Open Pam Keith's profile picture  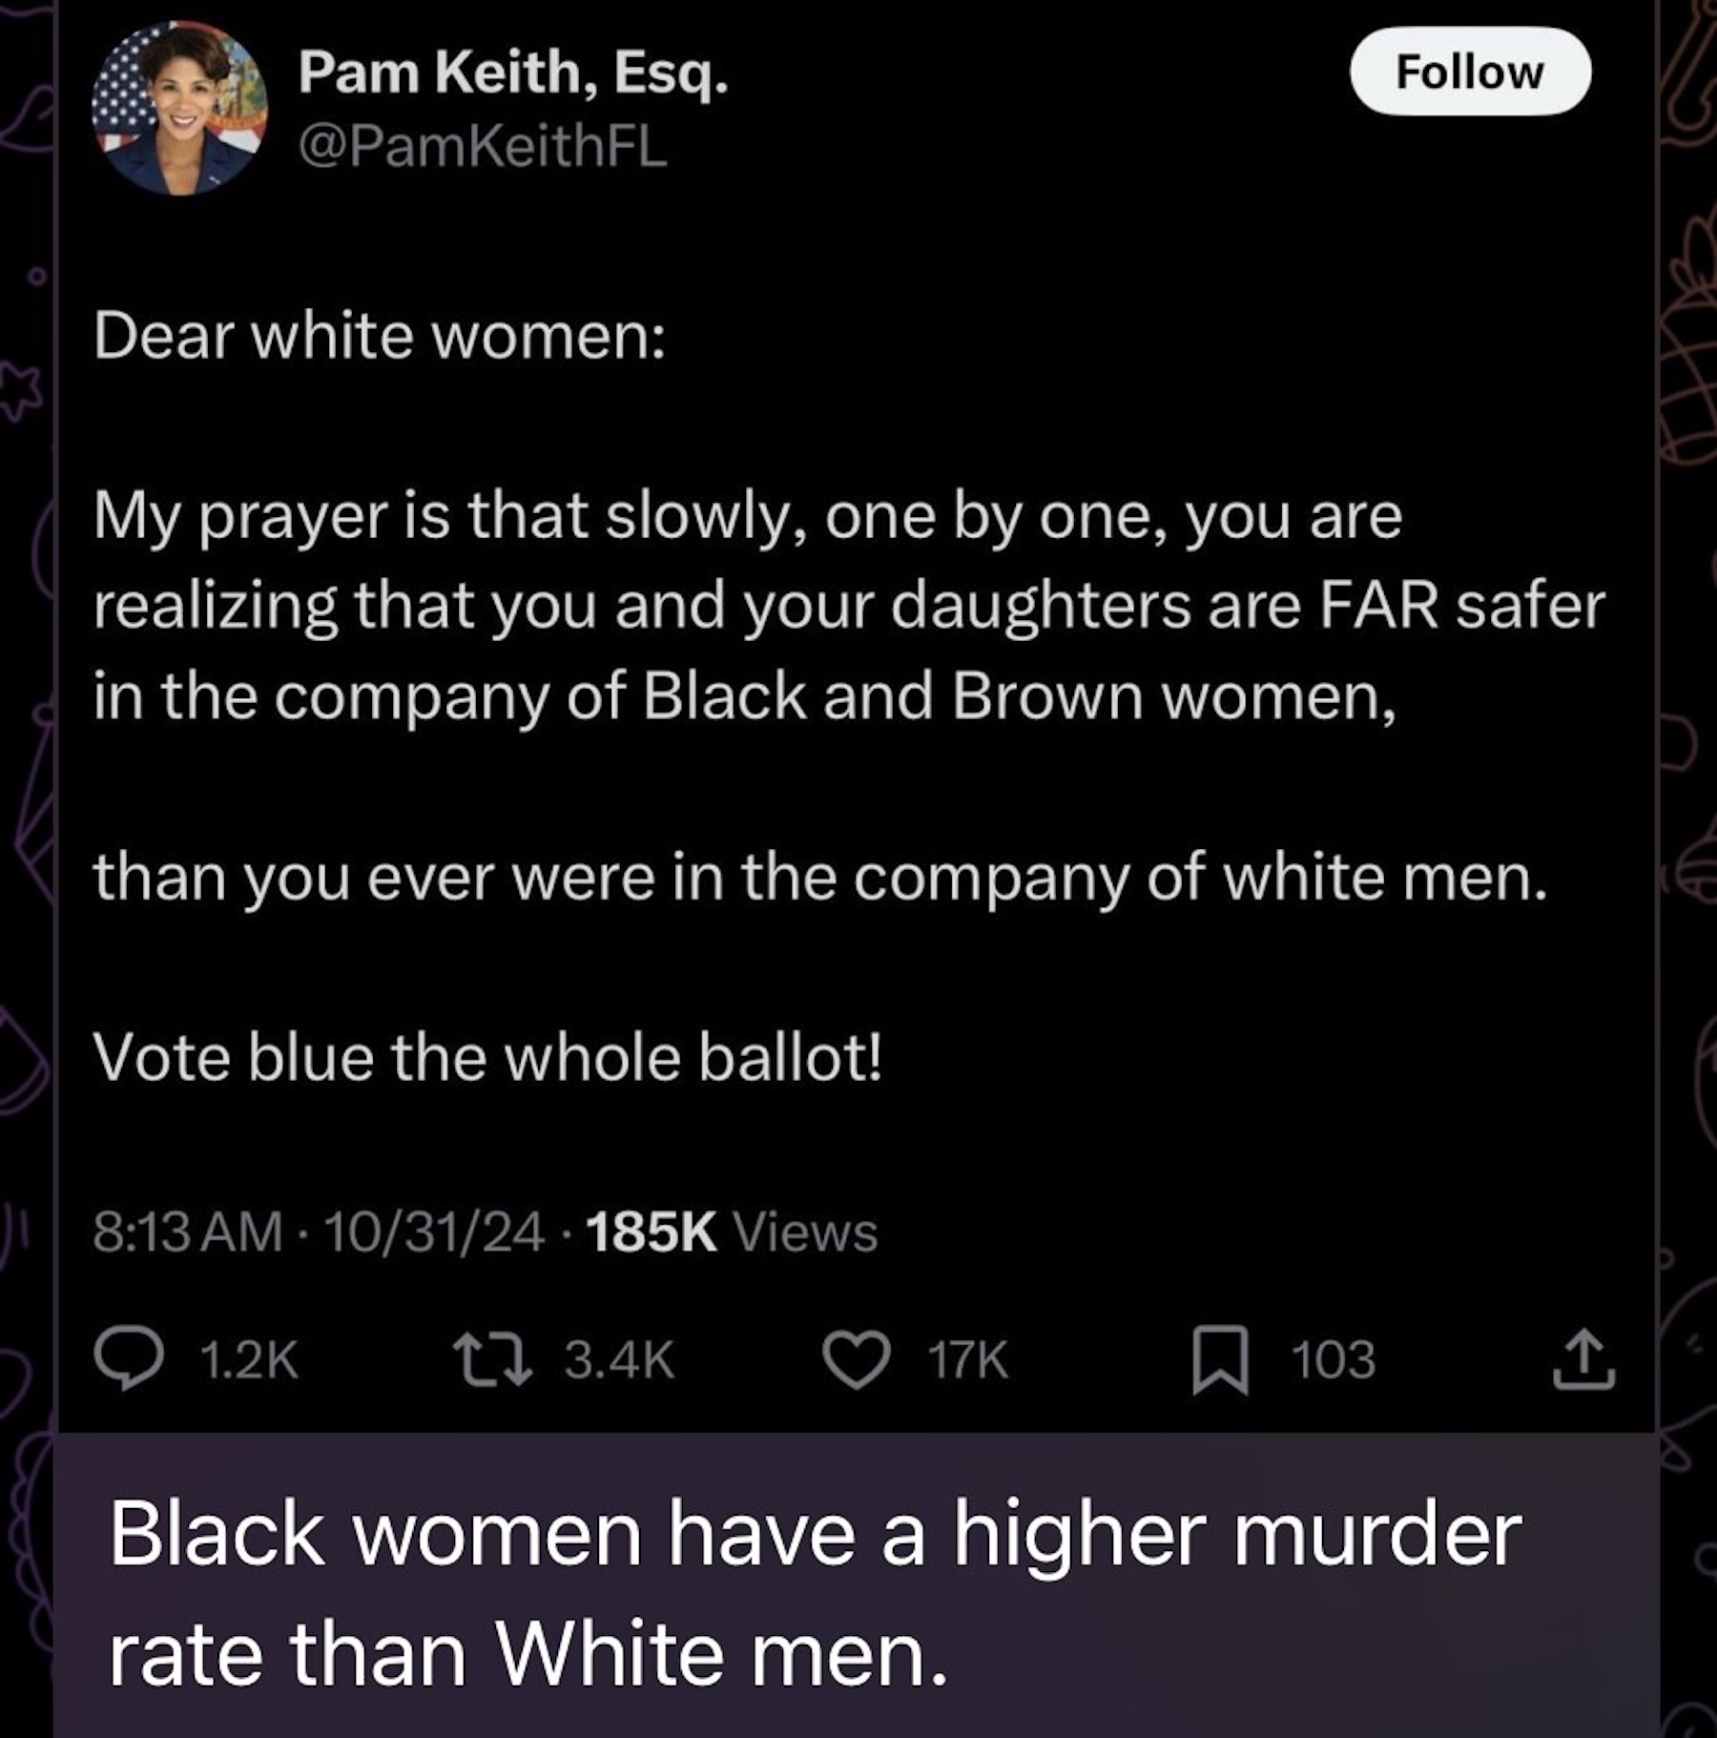pos(179,108)
